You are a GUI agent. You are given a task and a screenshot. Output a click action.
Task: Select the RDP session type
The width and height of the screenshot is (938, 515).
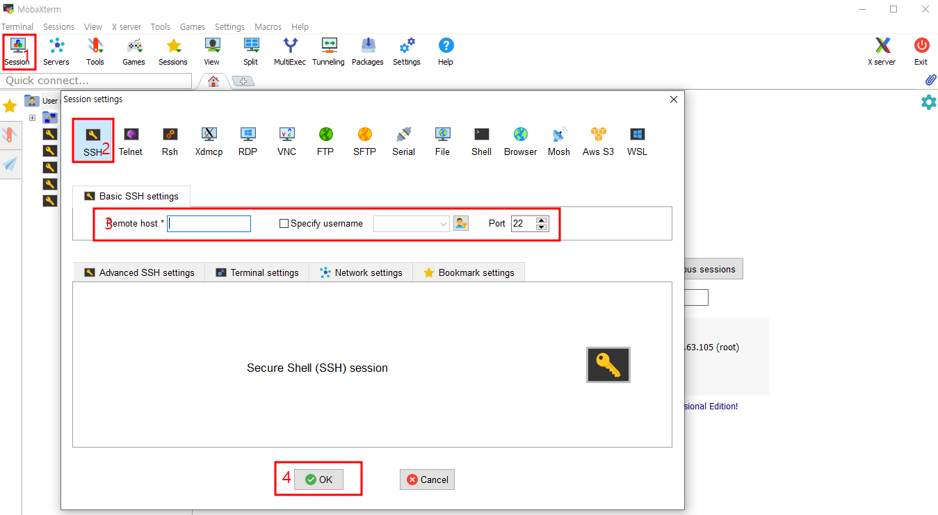[248, 141]
